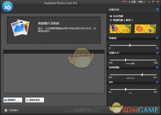Open the language flag dropdown
This screenshot has width=161, height=115.
124,2
